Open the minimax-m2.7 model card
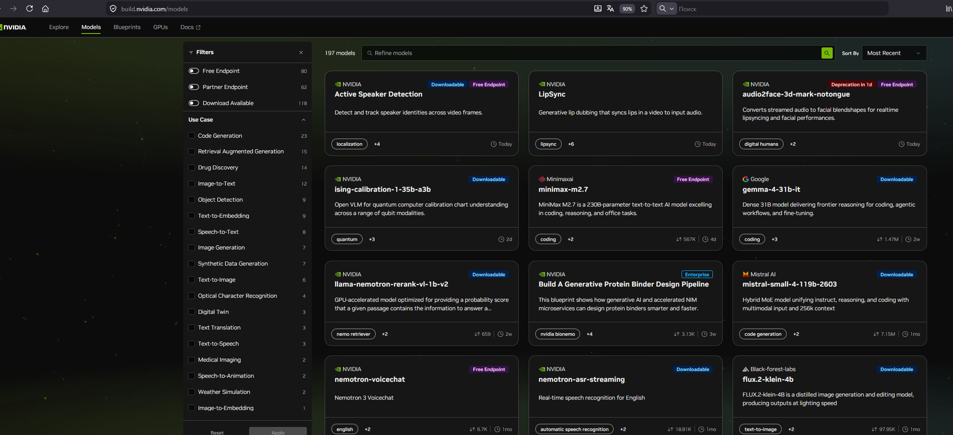This screenshot has width=953, height=435. (563, 190)
